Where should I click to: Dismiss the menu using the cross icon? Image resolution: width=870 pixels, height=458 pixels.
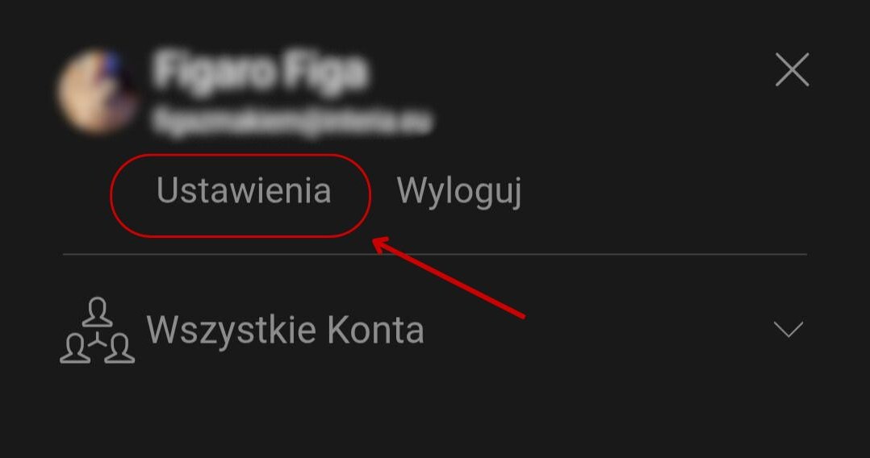pyautogui.click(x=792, y=70)
